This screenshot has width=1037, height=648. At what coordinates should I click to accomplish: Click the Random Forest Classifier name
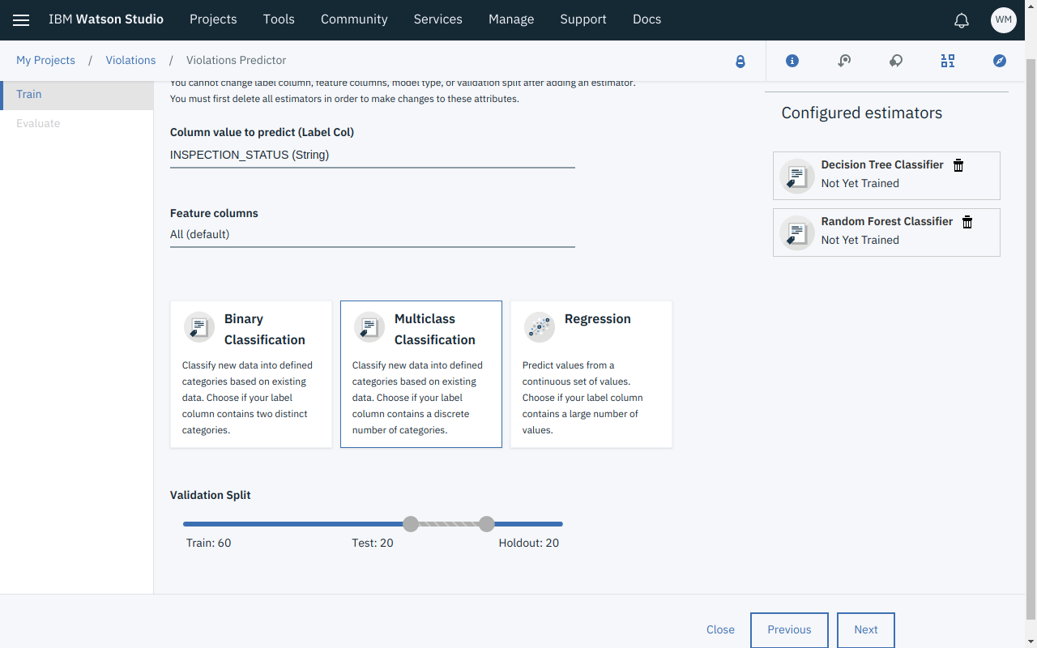pos(887,221)
